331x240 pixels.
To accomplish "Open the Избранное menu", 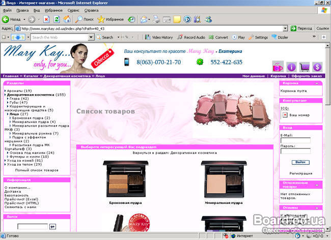I will click(x=53, y=10).
